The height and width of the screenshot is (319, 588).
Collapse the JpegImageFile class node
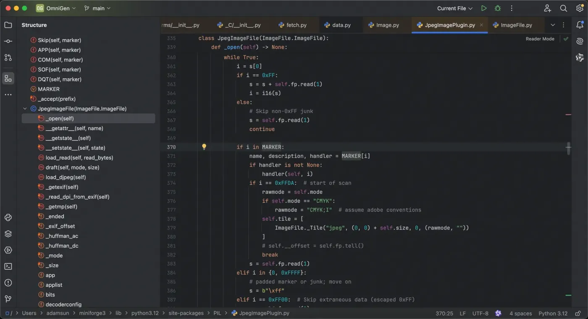pyautogui.click(x=25, y=109)
